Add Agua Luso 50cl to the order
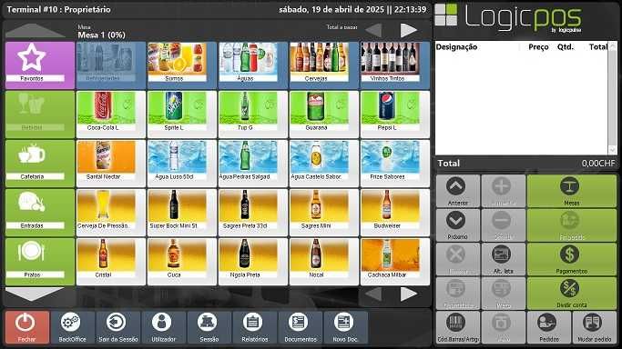The height and width of the screenshot is (349, 622). click(181, 163)
